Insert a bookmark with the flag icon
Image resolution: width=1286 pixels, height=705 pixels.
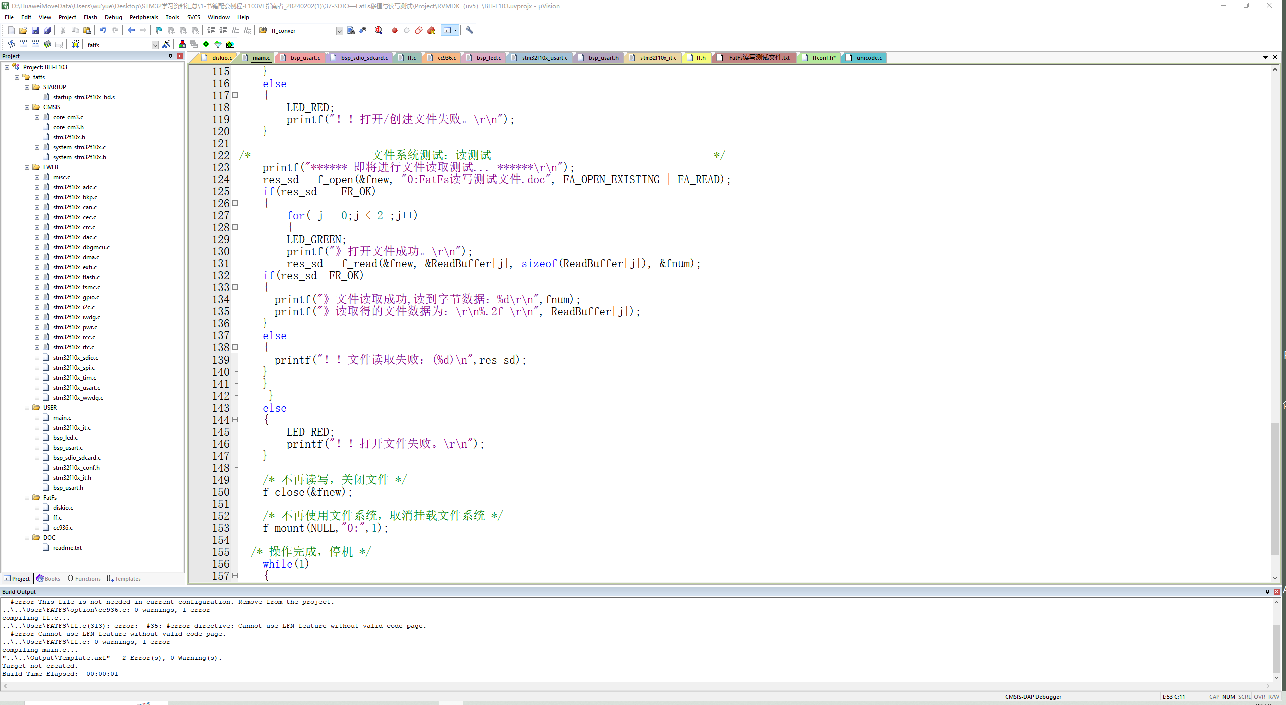(159, 30)
